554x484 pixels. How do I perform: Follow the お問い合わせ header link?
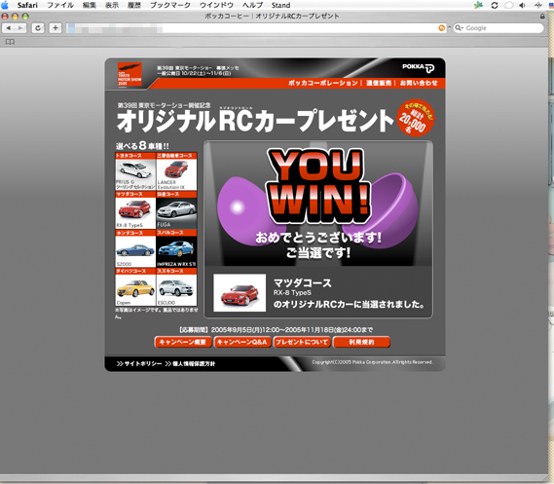[419, 83]
